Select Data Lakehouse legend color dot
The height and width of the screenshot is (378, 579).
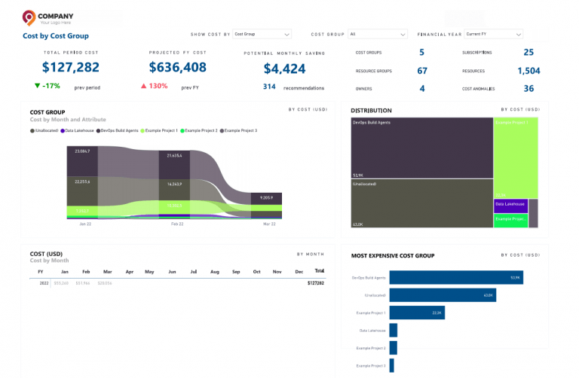click(x=63, y=130)
